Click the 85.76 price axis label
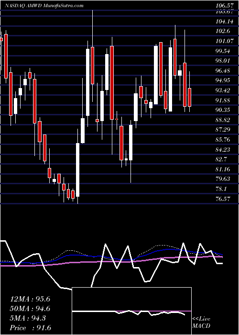239x335 pixels. [x=223, y=140]
